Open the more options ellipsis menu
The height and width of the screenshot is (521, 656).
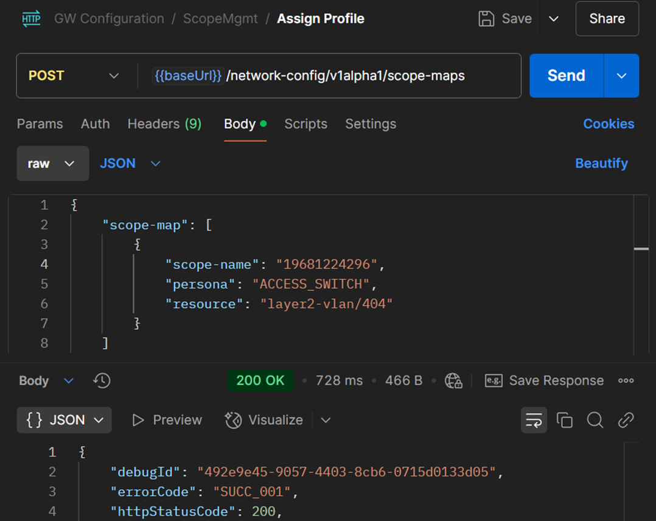626,381
